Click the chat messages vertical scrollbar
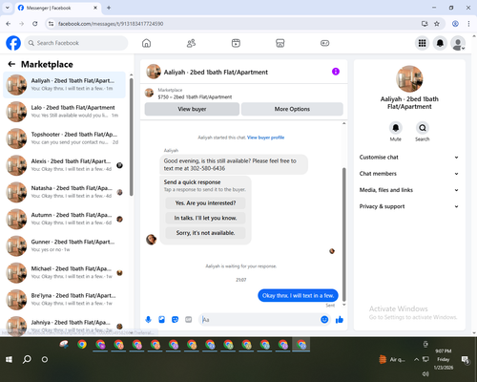This screenshot has width=477, height=382. (343, 234)
